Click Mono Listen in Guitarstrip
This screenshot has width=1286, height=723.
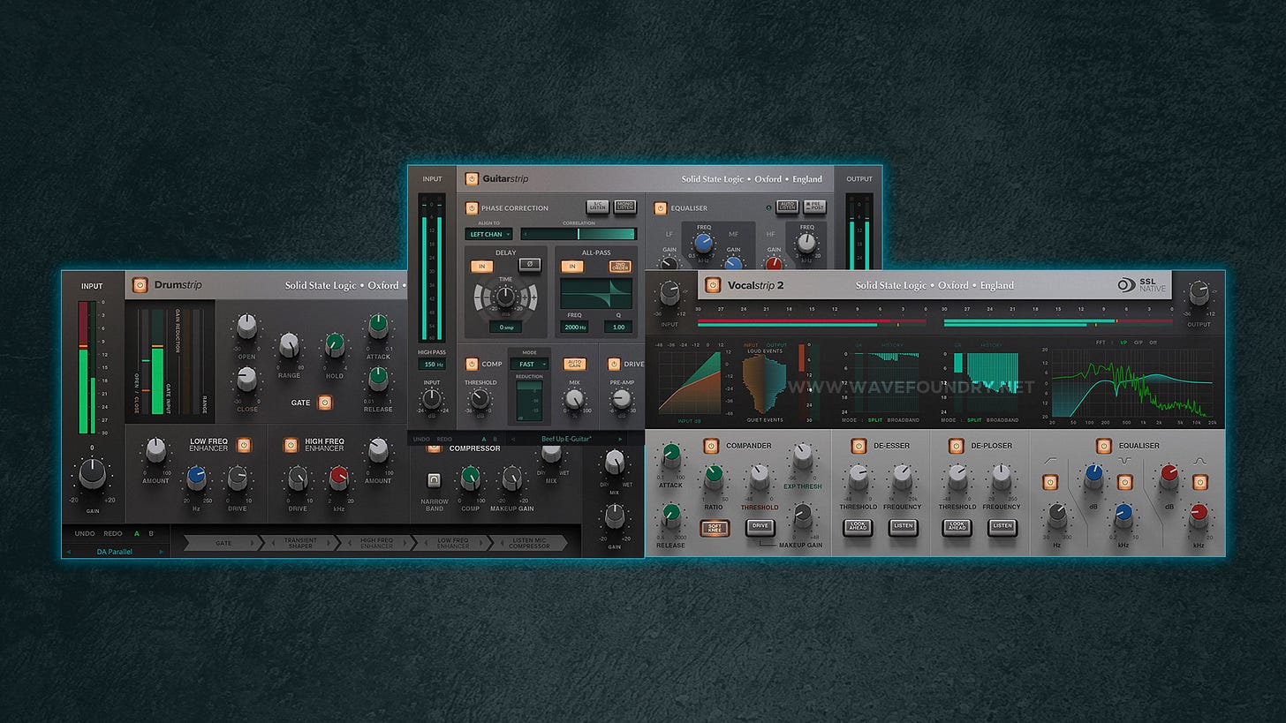[x=624, y=207]
